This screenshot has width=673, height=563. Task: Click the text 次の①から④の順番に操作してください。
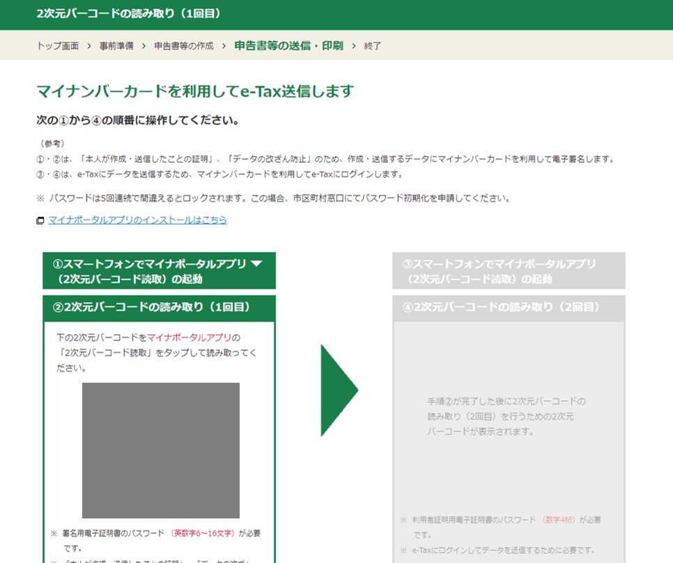click(138, 120)
